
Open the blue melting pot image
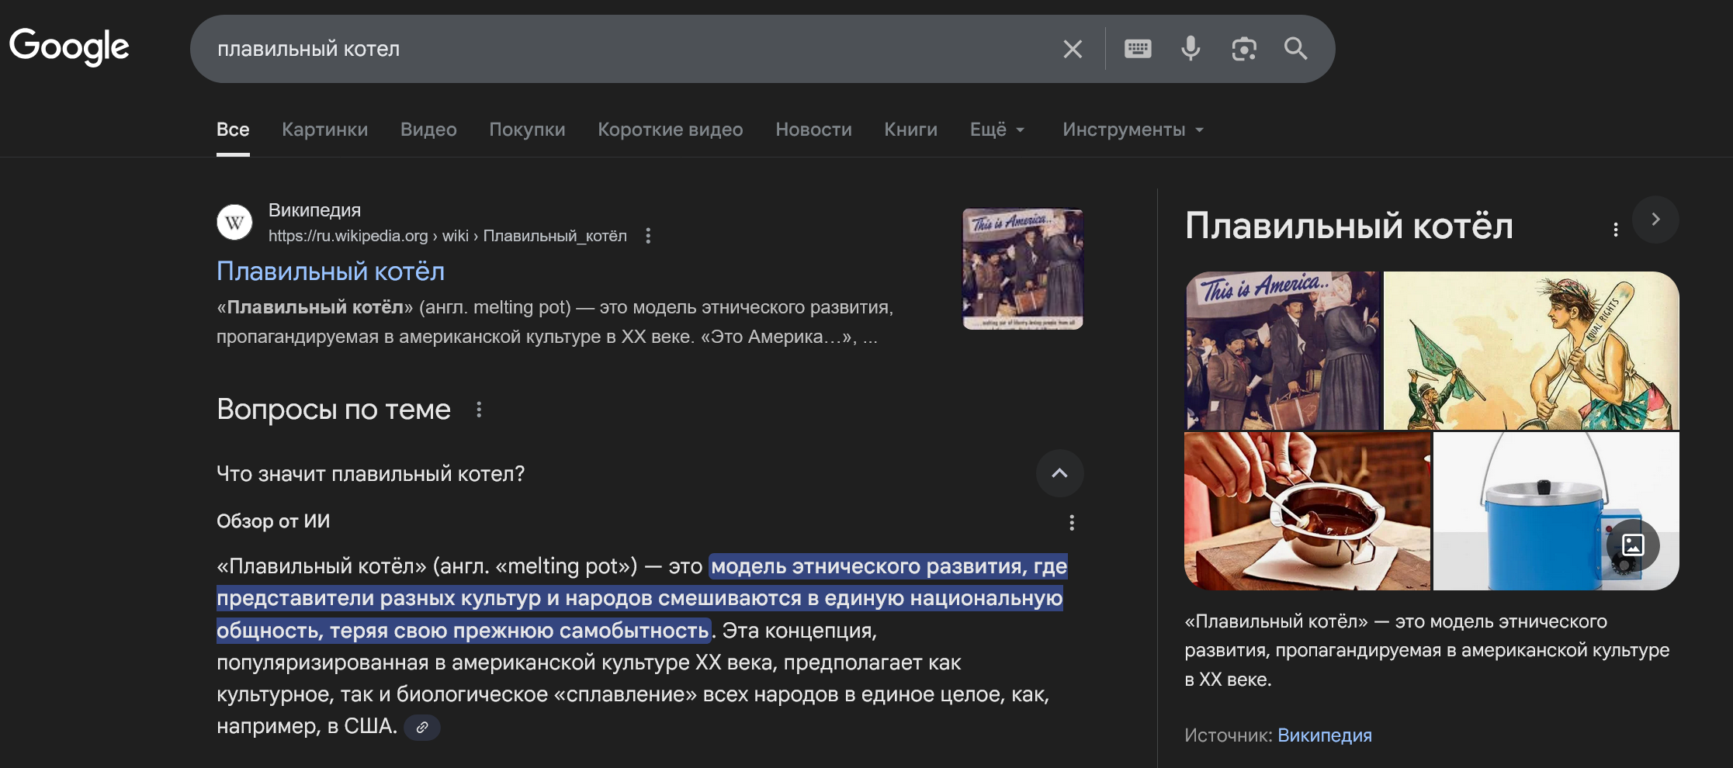(x=1556, y=511)
